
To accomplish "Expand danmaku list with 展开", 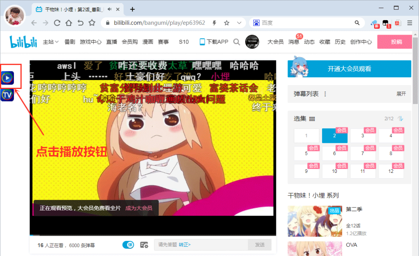I will pyautogui.click(x=401, y=94).
